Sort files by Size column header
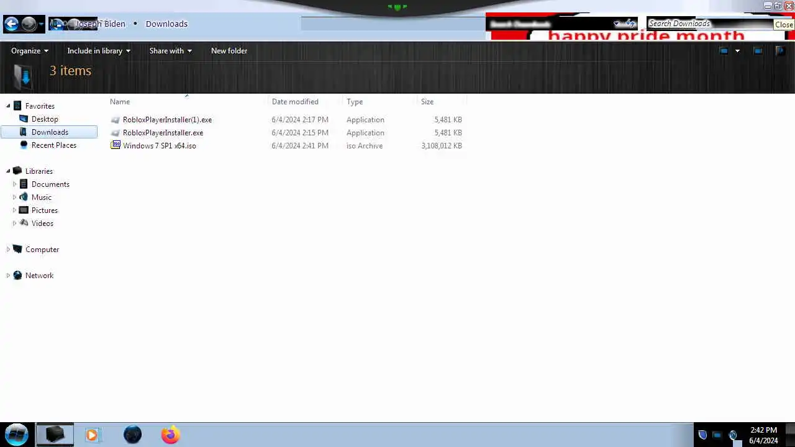Image resolution: width=795 pixels, height=447 pixels. (x=427, y=102)
